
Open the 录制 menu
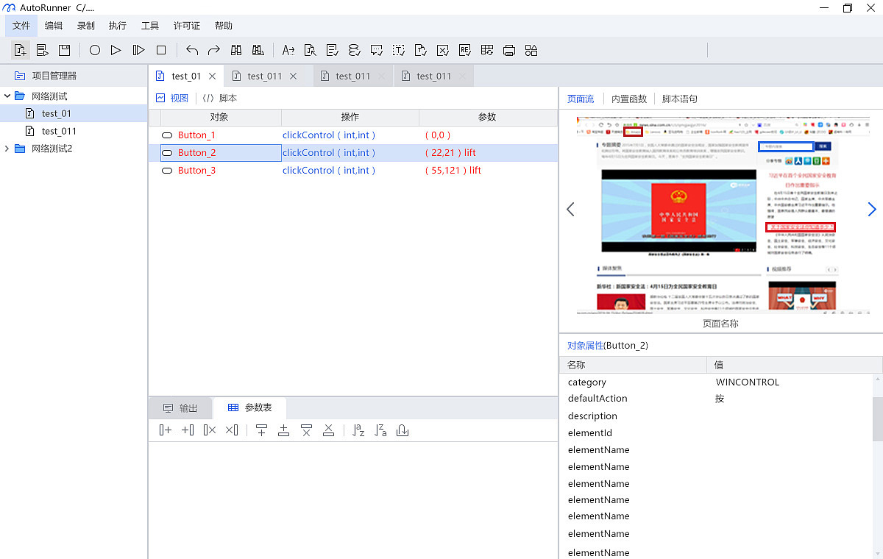[x=85, y=26]
